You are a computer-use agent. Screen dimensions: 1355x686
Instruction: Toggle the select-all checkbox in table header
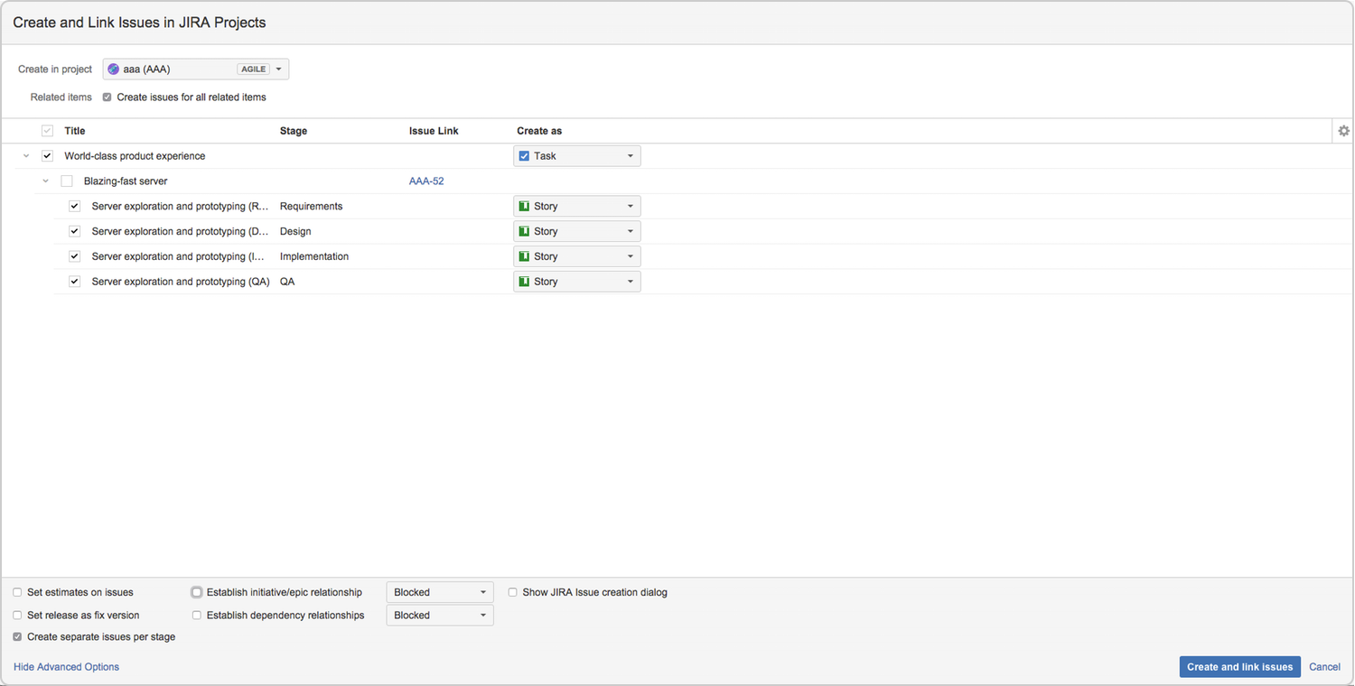point(48,131)
